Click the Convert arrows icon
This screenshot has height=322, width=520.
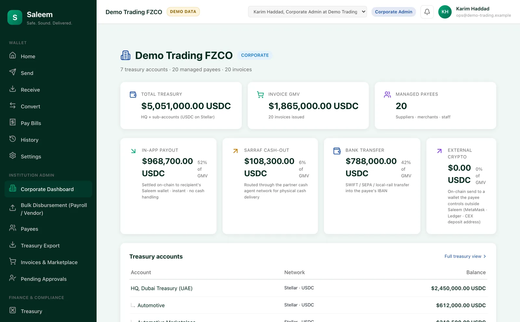coord(13,105)
